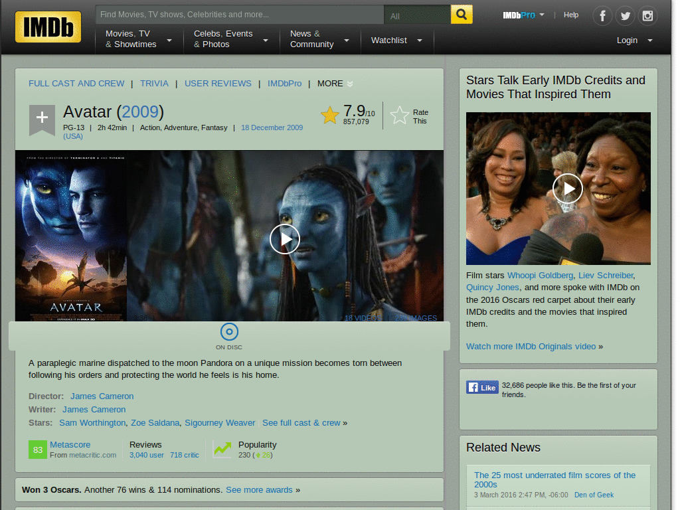Open News & Community menu
The width and height of the screenshot is (680, 510).
tap(319, 39)
